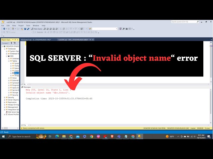Collapse the Tables node under SMS
The width and height of the screenshot is (213, 159).
point(9,61)
